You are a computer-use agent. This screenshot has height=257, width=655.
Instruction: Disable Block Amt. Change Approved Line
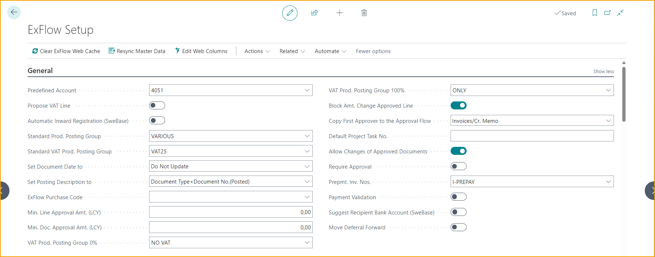pyautogui.click(x=458, y=105)
